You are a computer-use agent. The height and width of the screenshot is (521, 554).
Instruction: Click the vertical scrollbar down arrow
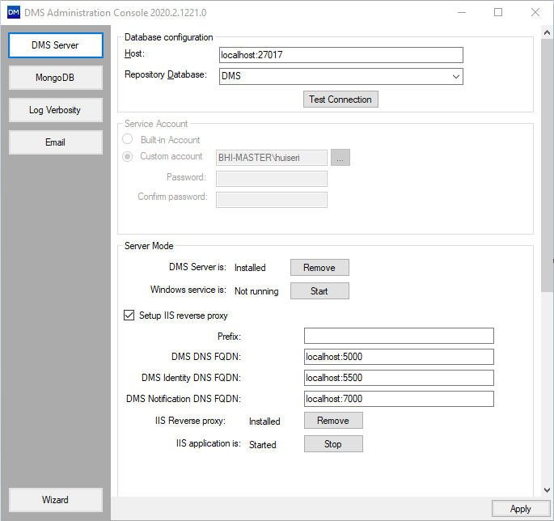[x=548, y=490]
